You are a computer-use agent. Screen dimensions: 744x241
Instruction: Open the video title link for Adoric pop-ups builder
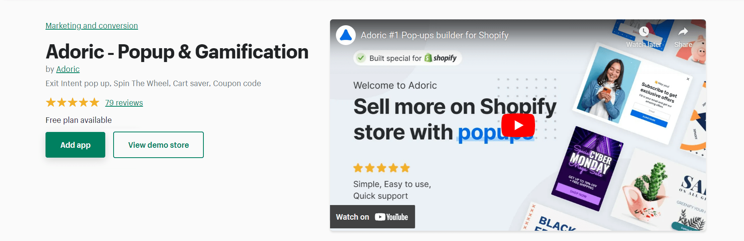pyautogui.click(x=434, y=35)
